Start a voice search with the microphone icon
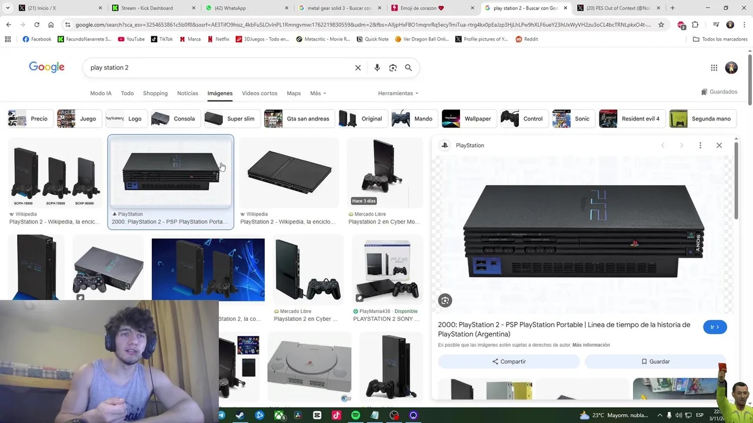Image resolution: width=753 pixels, height=423 pixels. [377, 68]
